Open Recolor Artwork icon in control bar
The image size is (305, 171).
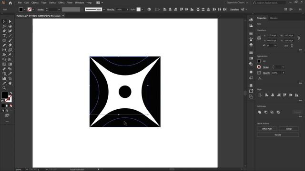(149, 9)
